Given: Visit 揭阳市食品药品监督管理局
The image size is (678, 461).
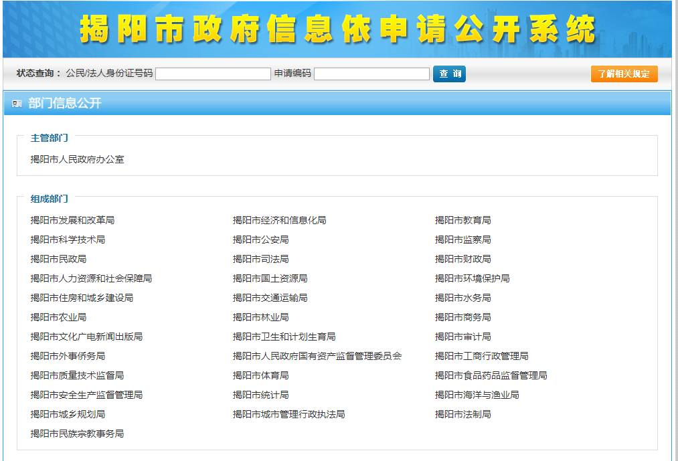Looking at the screenshot, I should [491, 376].
